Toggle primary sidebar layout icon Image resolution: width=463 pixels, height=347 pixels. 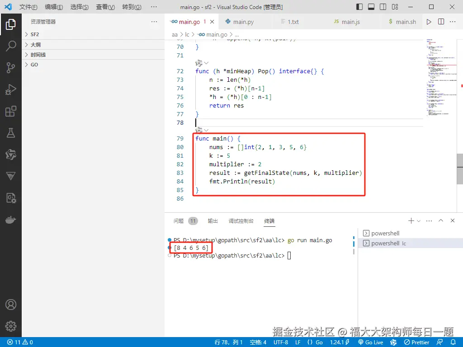point(359,7)
